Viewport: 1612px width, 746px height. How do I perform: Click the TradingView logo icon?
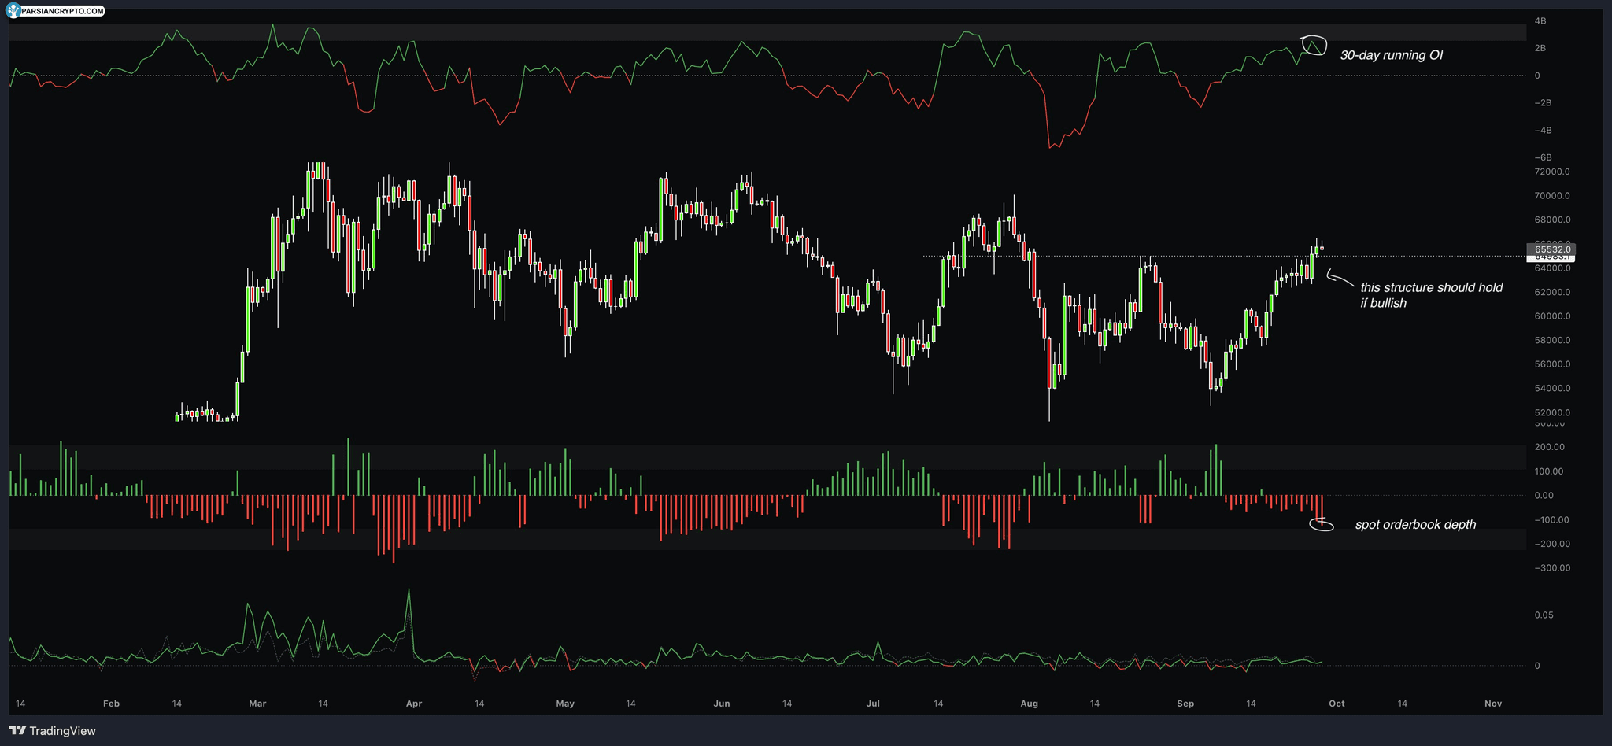click(17, 731)
